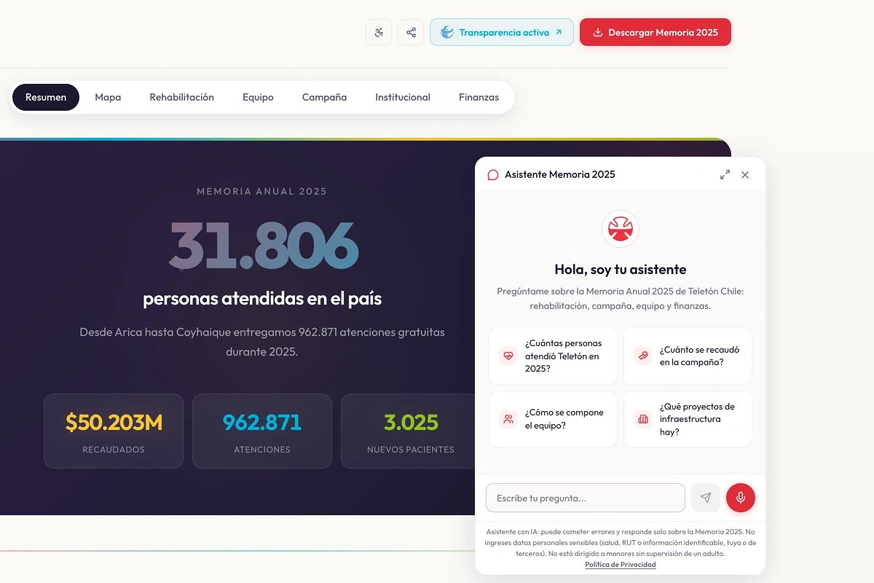The width and height of the screenshot is (874, 583).
Task: Ask how much the campaign raised
Action: click(688, 356)
